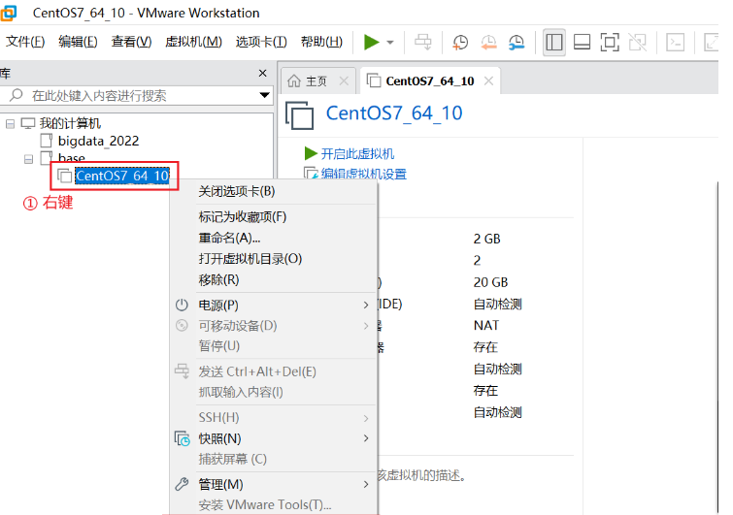Screen dimensions: 733x515
Task: Open the 选项卡(T) menu
Action: click(261, 42)
